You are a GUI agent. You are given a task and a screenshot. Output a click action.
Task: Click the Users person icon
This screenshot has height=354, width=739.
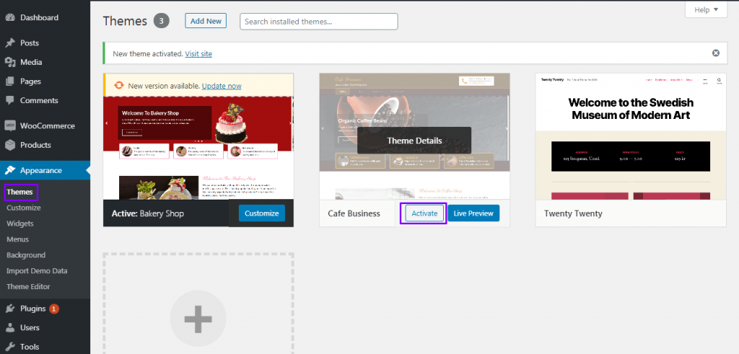coord(10,327)
